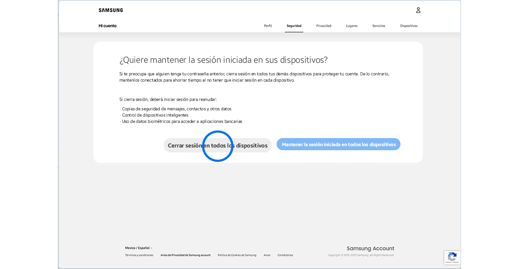This screenshot has height=269, width=519.
Task: Click the Aviso footer link
Action: 267,255
